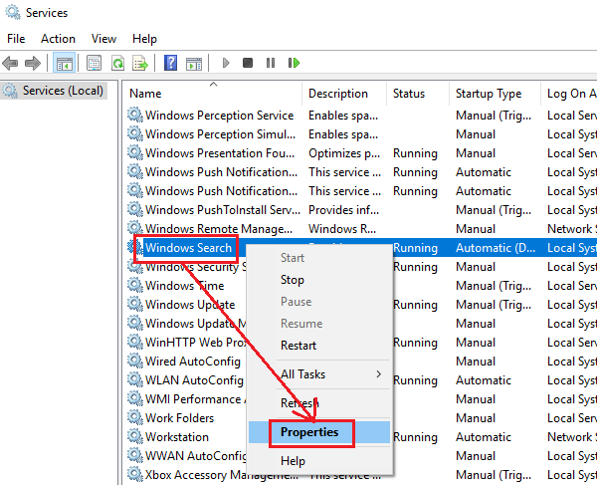Image resolution: width=597 pixels, height=485 pixels.
Task: Open the Action menu
Action: click(59, 39)
